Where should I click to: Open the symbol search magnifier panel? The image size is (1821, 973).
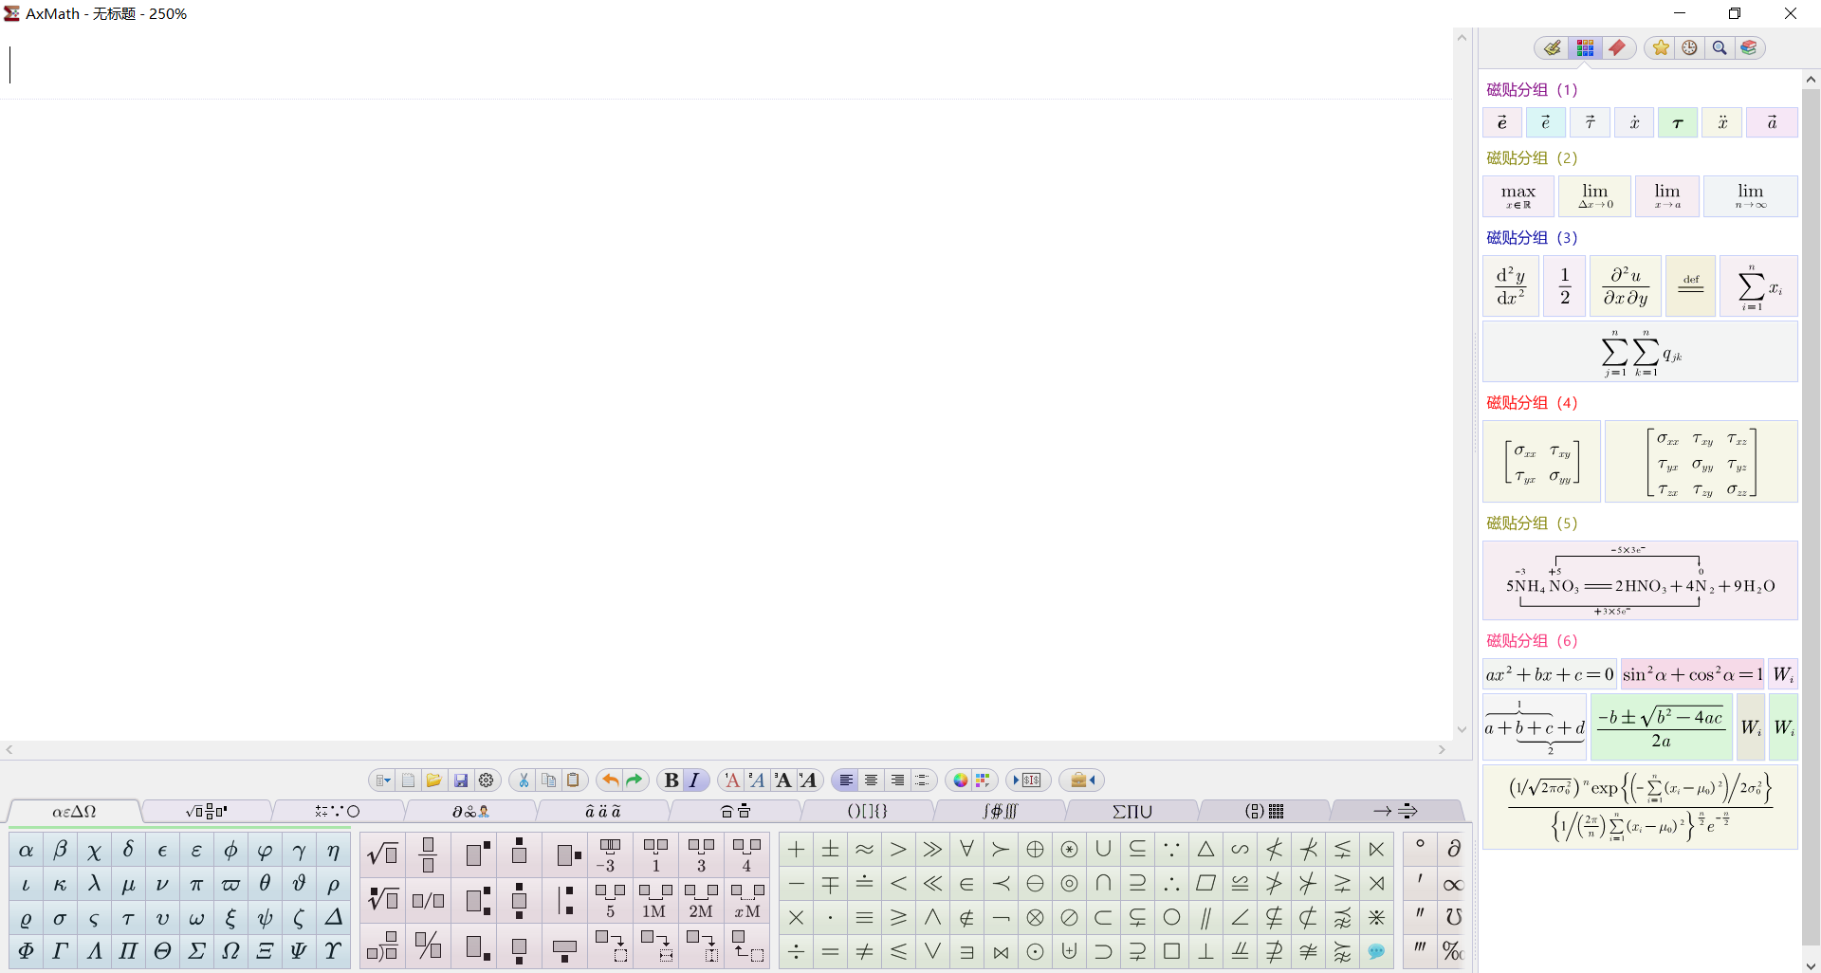[1719, 47]
